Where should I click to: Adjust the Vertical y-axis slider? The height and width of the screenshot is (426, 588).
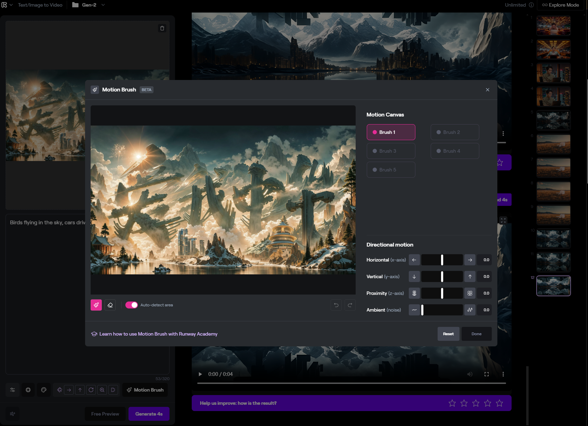tap(442, 276)
